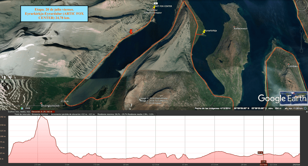This screenshot has height=166, width=308.
Task: Open historical imagery clock icon
Action: [22, 108]
